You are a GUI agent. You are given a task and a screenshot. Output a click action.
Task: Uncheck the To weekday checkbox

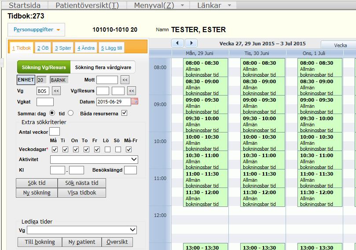coord(86,149)
